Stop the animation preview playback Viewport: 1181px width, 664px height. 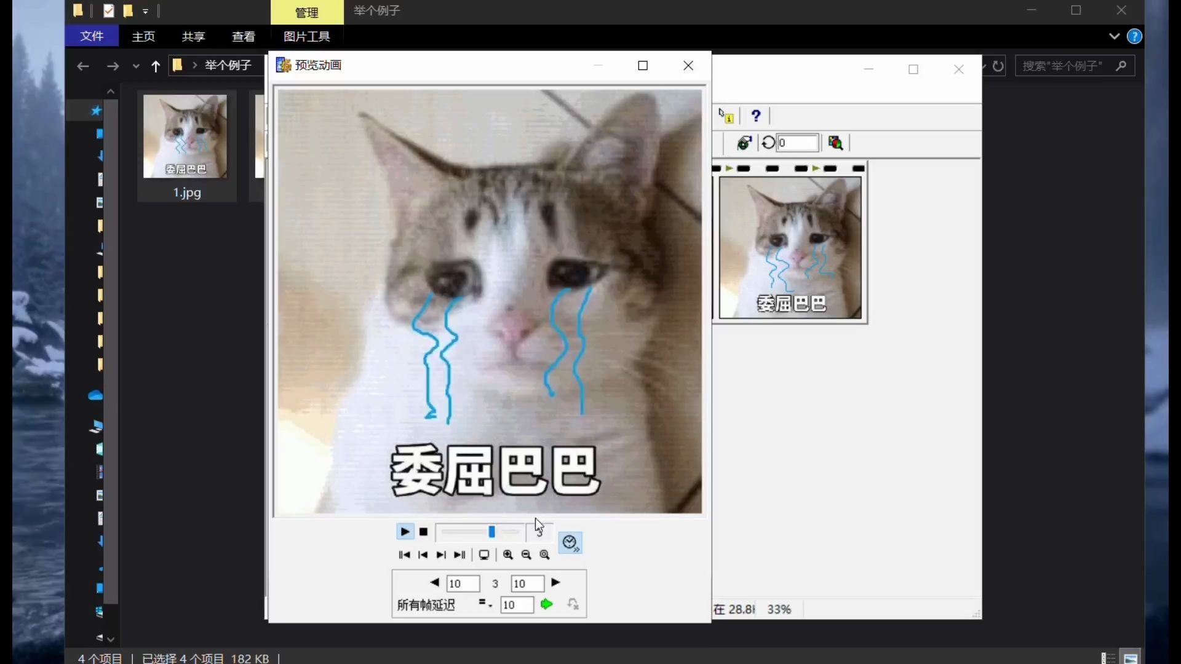pyautogui.click(x=423, y=532)
